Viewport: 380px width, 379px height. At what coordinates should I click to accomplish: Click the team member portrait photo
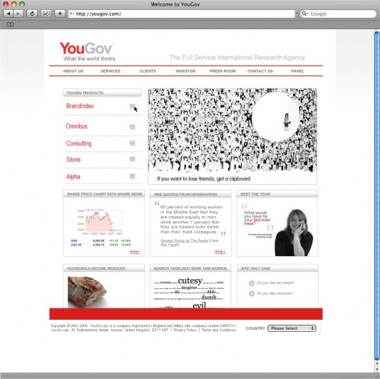pos(294,233)
